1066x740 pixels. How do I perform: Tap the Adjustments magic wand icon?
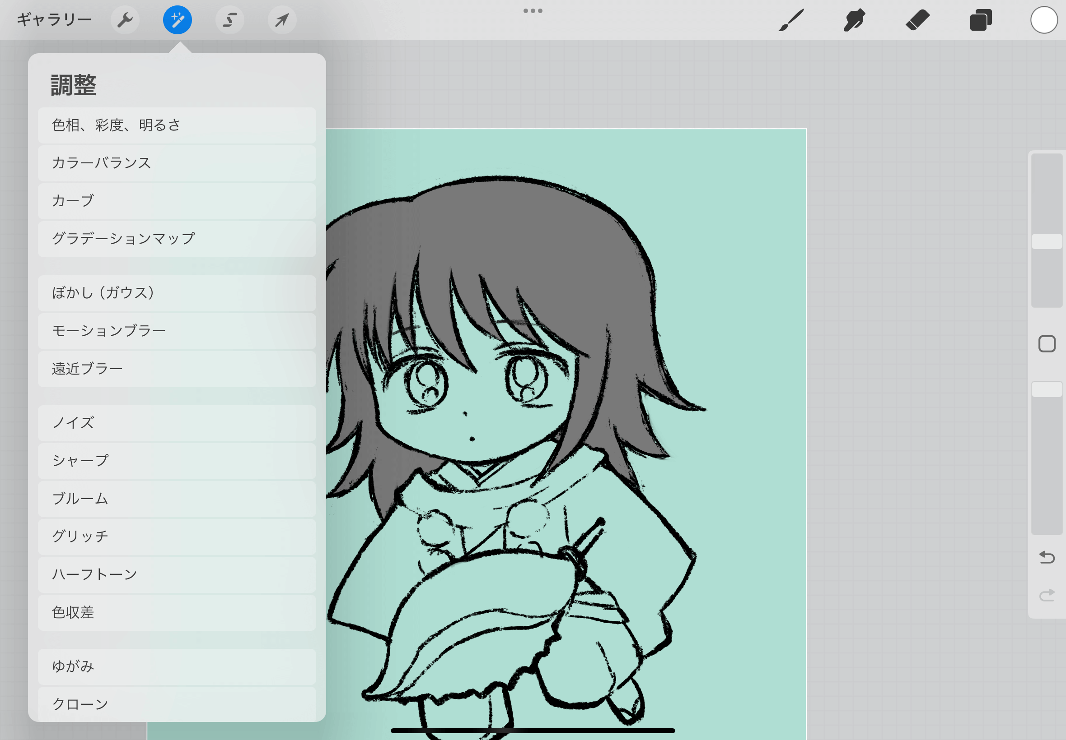click(x=177, y=20)
